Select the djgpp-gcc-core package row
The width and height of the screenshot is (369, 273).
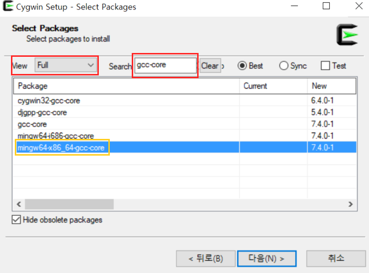(184, 112)
